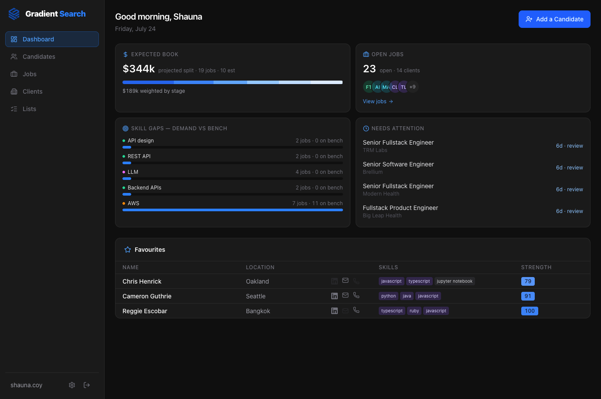601x399 pixels.
Task: Click the clock icon on Needs Attention
Action: click(x=366, y=128)
